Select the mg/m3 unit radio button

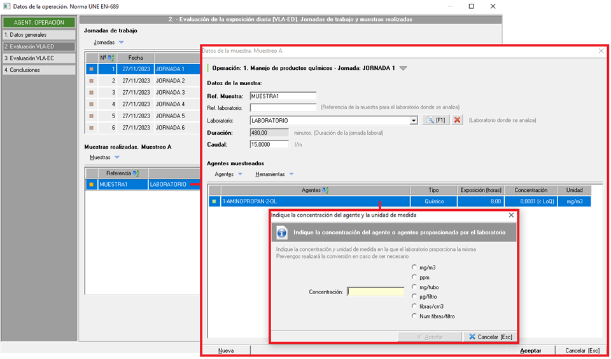click(x=415, y=268)
